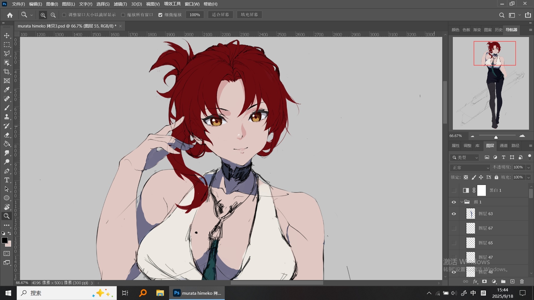Image resolution: width=534 pixels, height=300 pixels.
Task: Select the Brush tool
Action: point(7,108)
